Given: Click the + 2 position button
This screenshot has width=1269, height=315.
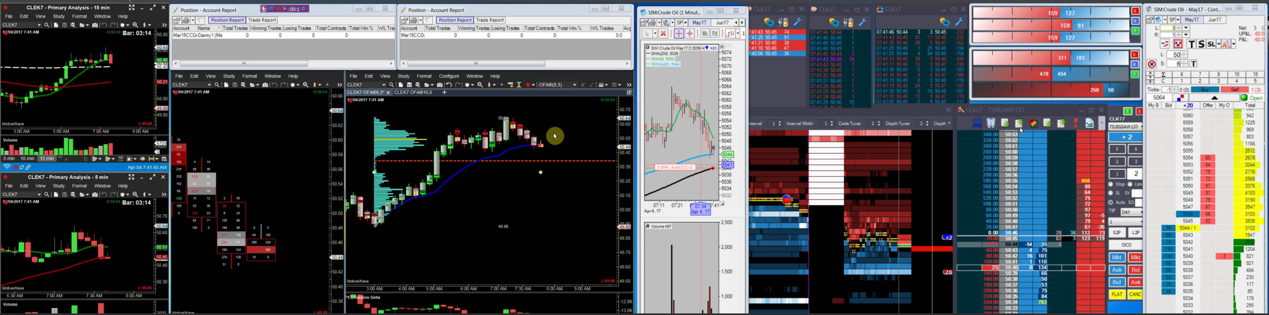Looking at the screenshot, I should click(x=1125, y=137).
